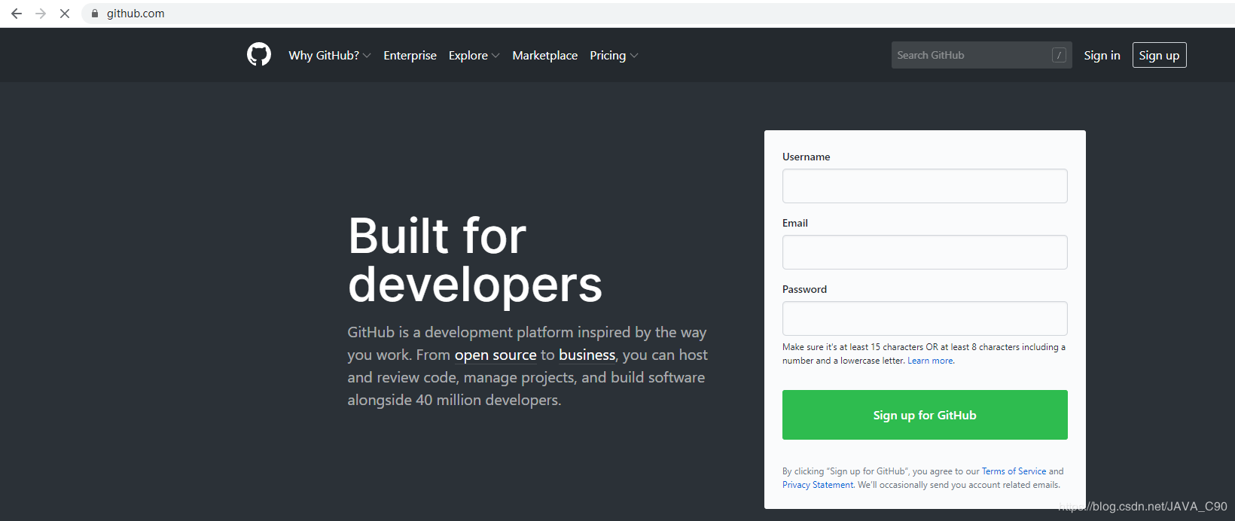Click the browser forward arrow
Image resolution: width=1235 pixels, height=521 pixels.
click(41, 14)
